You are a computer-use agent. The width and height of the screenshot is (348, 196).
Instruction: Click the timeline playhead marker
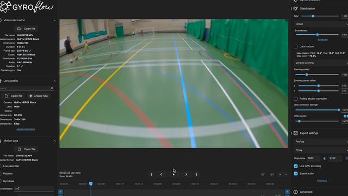tap(91, 183)
